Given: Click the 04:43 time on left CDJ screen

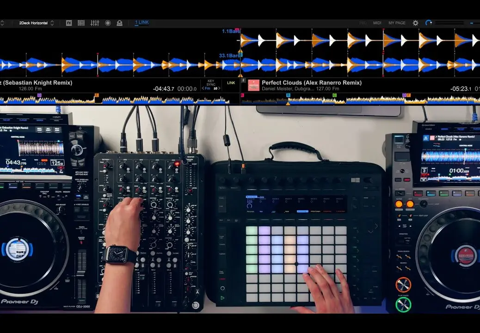Looking at the screenshot, I should click(16, 162).
